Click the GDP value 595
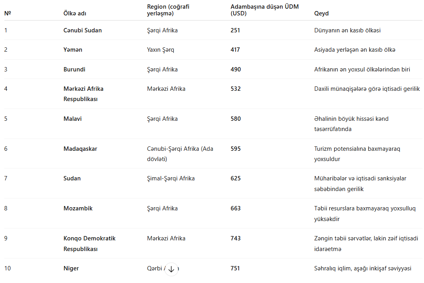 pos(236,149)
